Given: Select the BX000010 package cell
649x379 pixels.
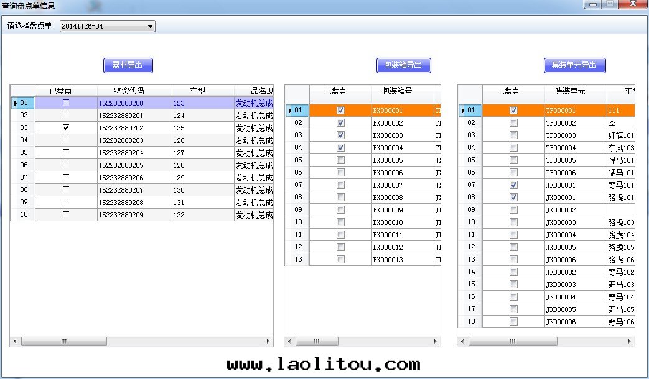Looking at the screenshot, I should coord(403,222).
